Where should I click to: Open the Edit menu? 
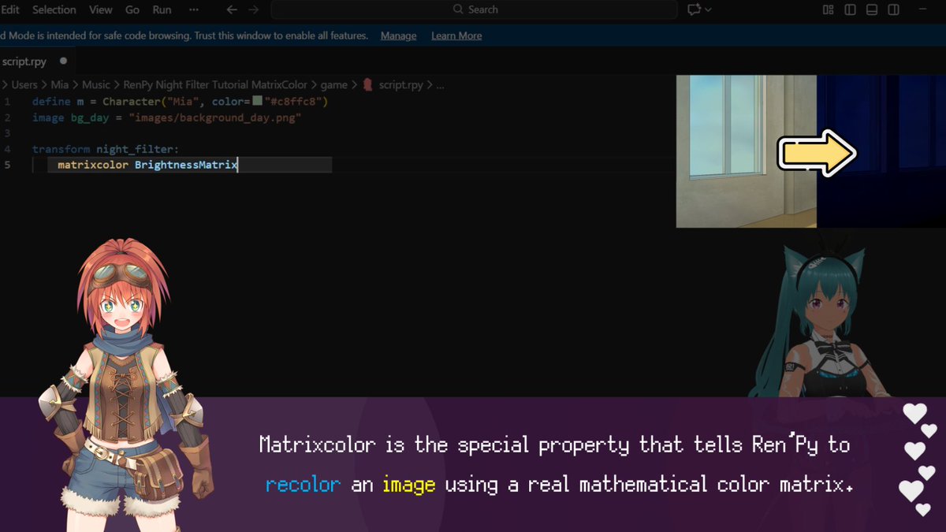point(9,9)
